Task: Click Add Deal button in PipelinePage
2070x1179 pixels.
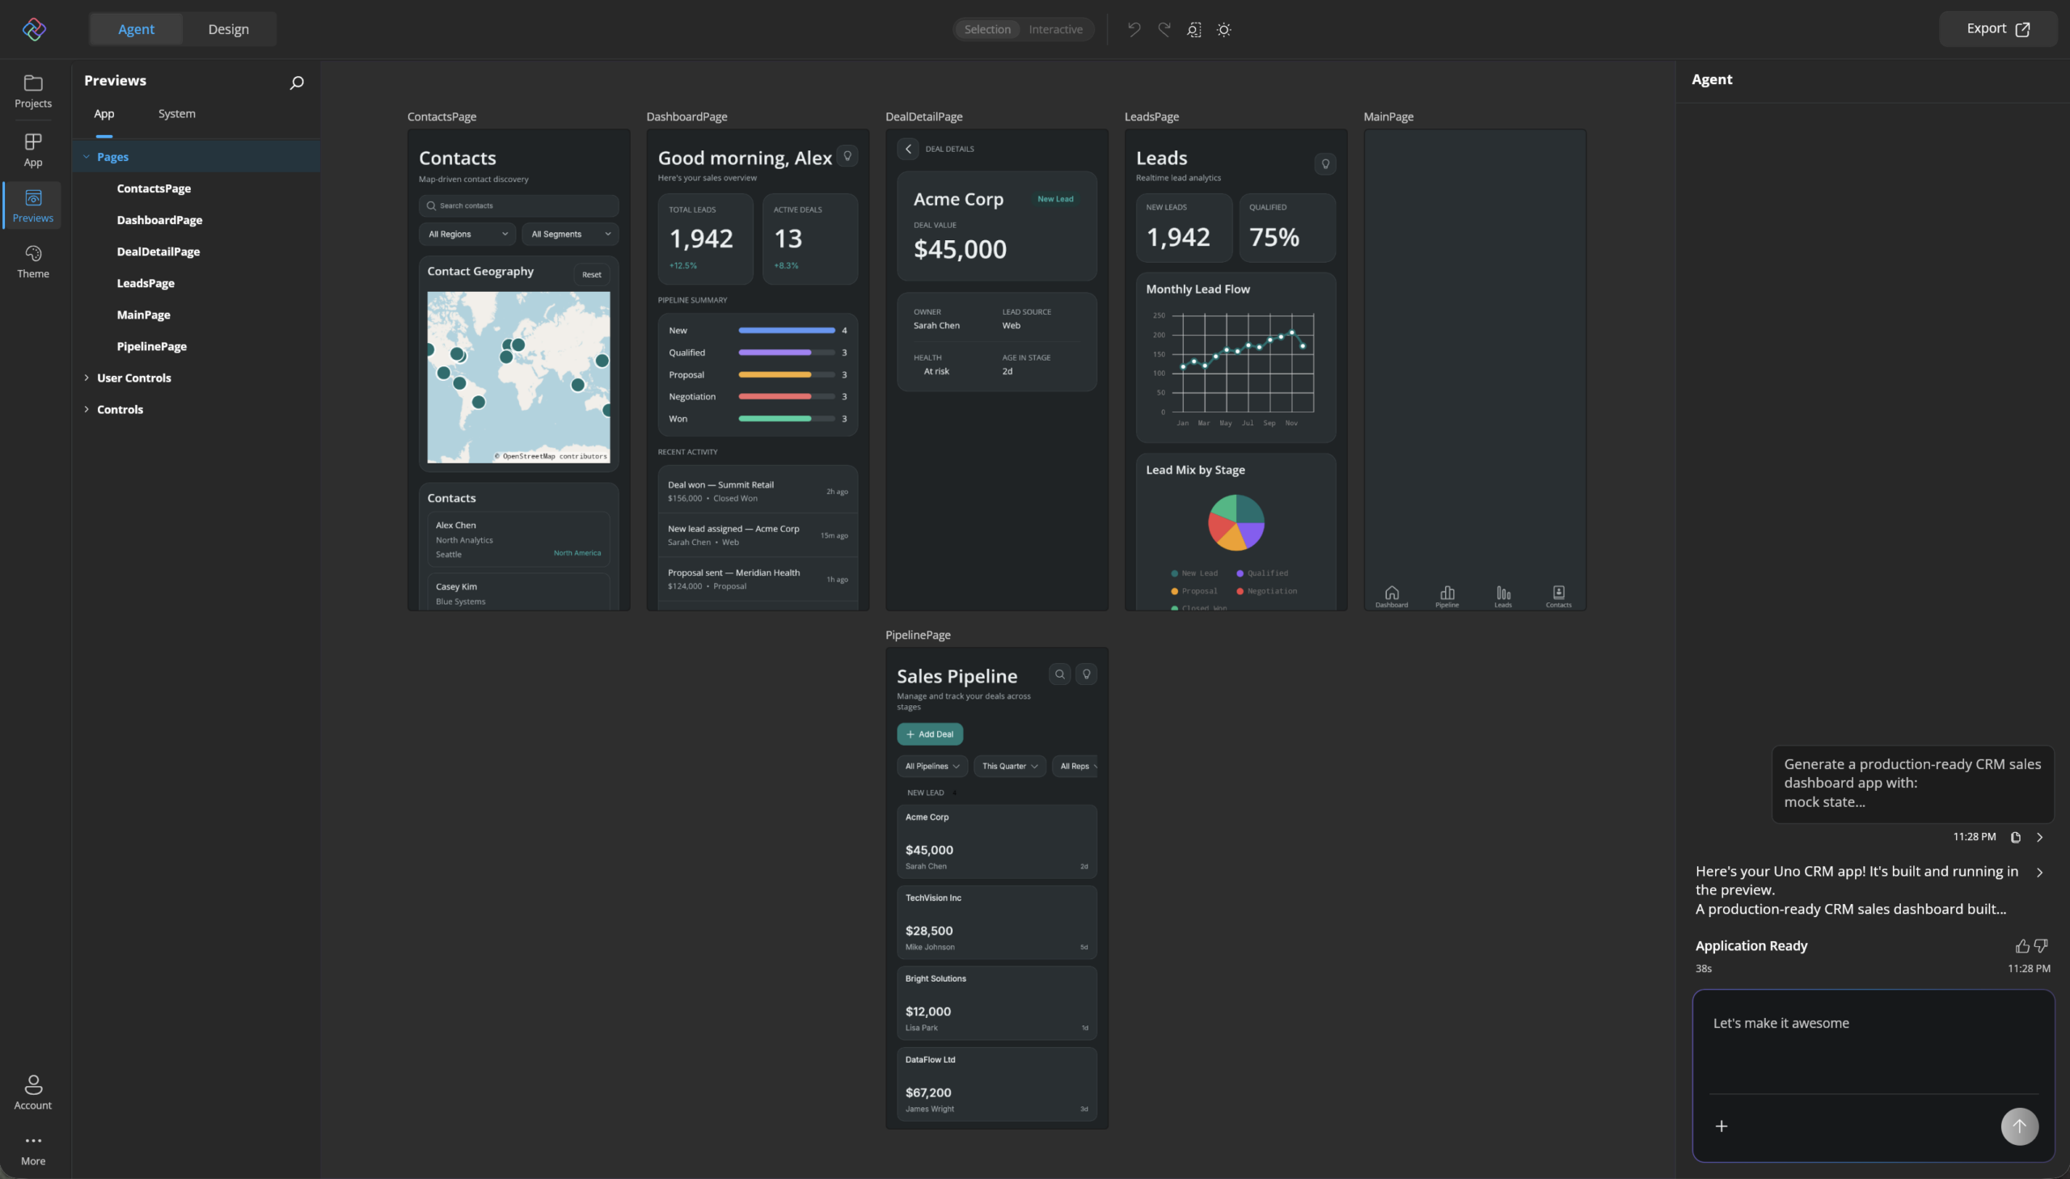Action: pyautogui.click(x=929, y=734)
